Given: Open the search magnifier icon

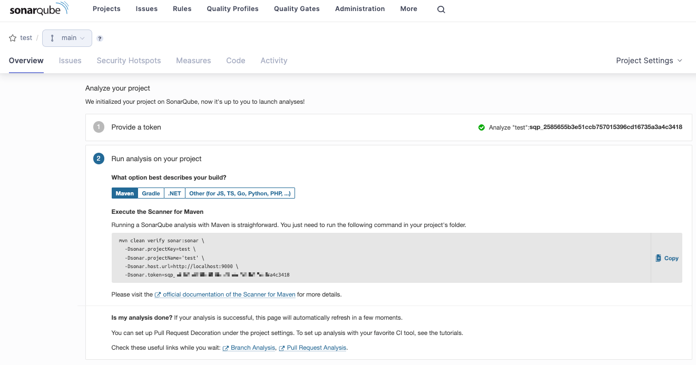Looking at the screenshot, I should (x=441, y=9).
